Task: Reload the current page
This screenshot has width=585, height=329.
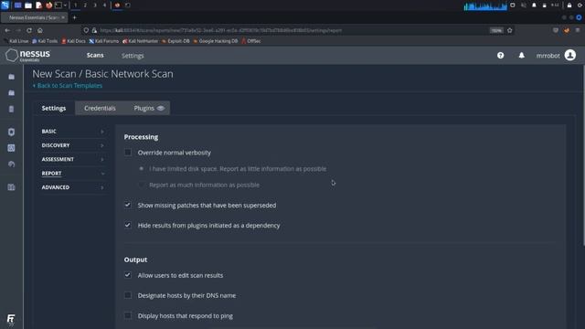Action: point(29,30)
